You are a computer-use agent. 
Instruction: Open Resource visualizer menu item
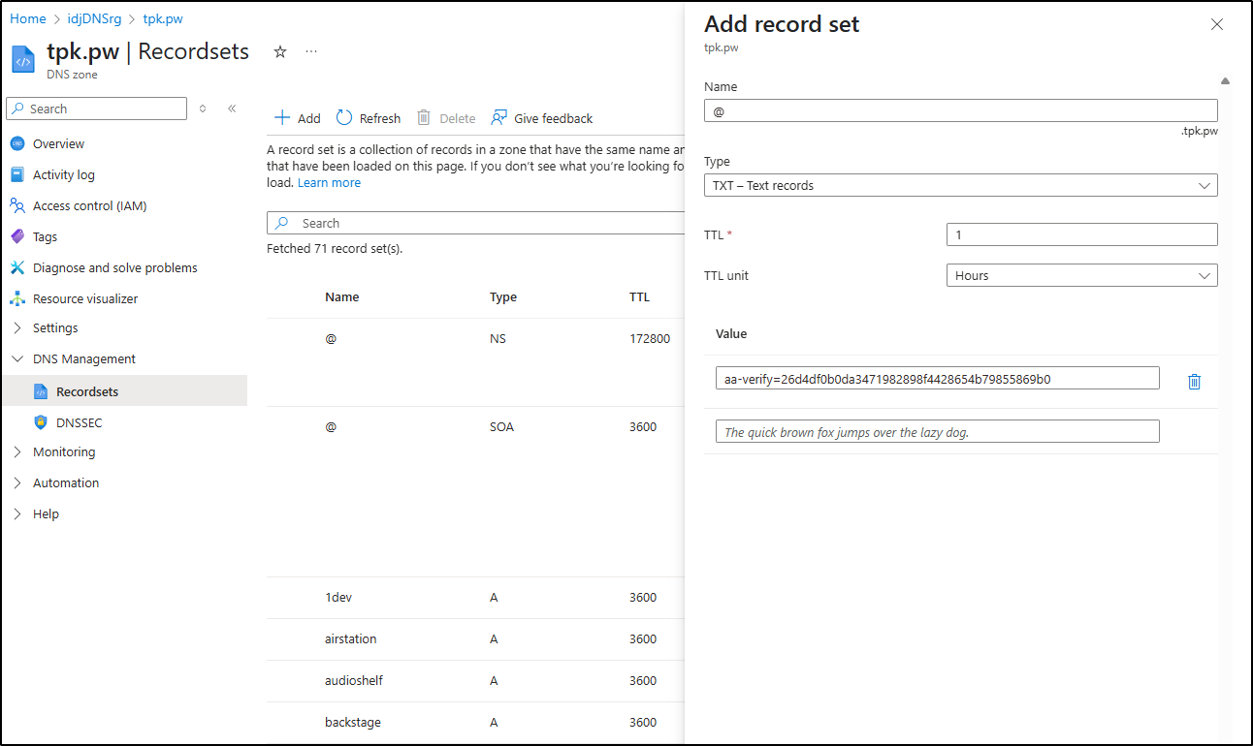[85, 298]
